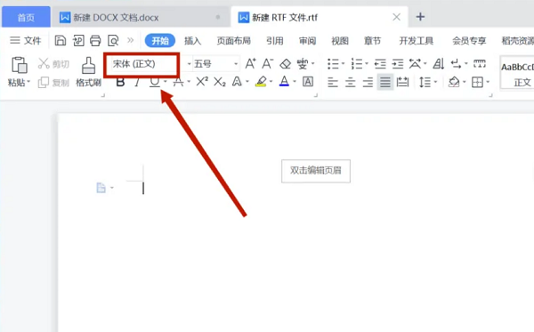Switch to 新建 DOCX 文档.docx document tab
Viewport: 534px width, 332px height.
click(141, 18)
